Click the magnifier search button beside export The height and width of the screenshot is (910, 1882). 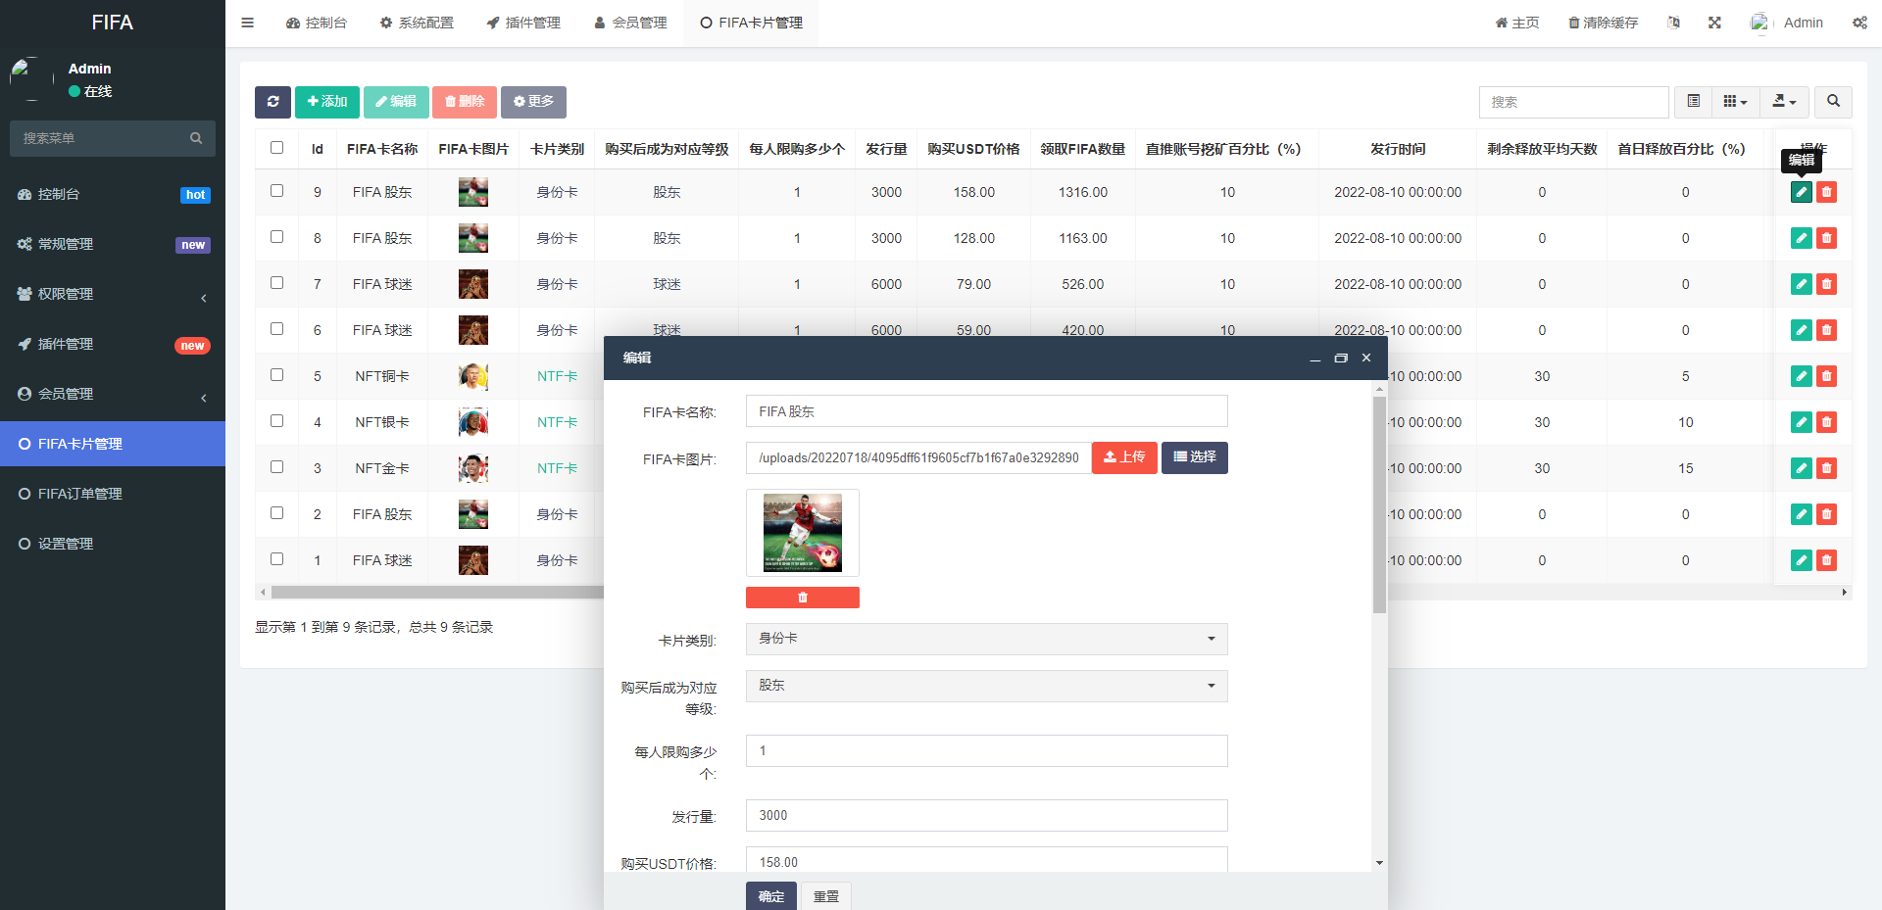(1833, 102)
